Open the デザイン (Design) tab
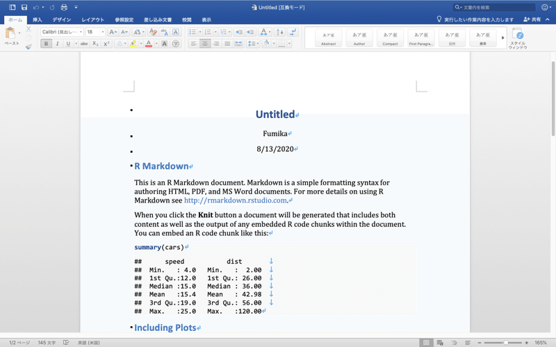The width and height of the screenshot is (556, 347). (x=62, y=20)
